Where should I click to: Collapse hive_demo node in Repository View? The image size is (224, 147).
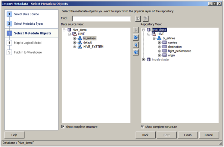click(144, 30)
